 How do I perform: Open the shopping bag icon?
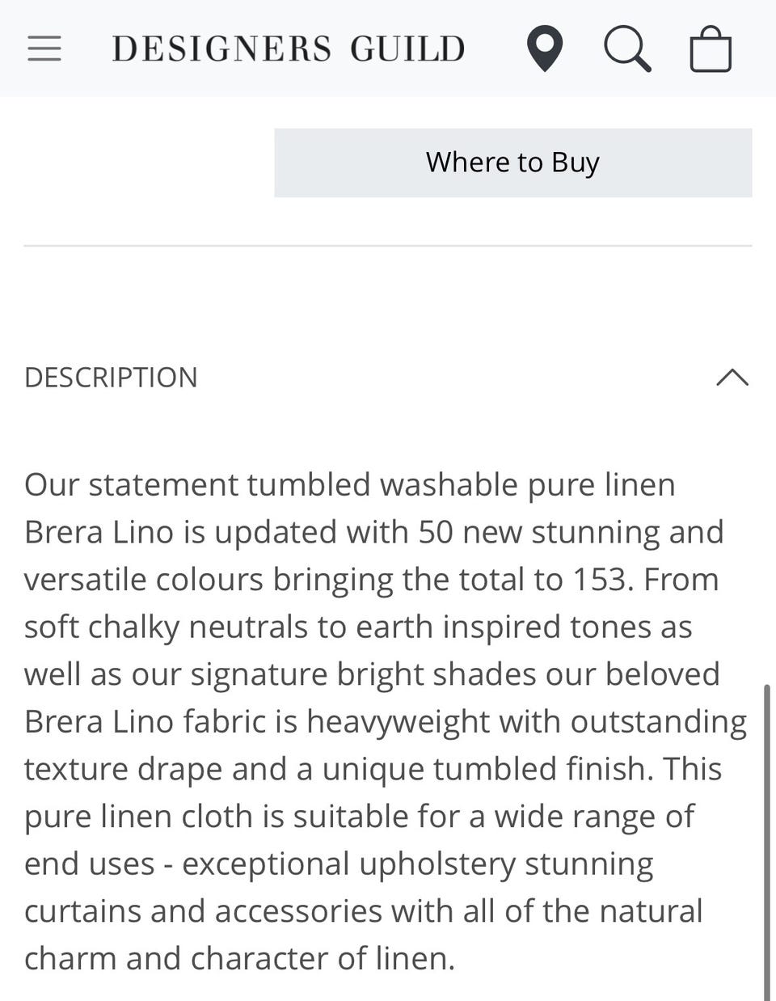point(711,50)
